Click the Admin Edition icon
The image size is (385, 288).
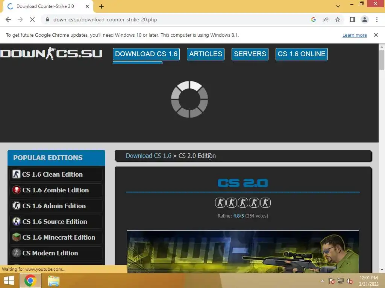click(17, 205)
